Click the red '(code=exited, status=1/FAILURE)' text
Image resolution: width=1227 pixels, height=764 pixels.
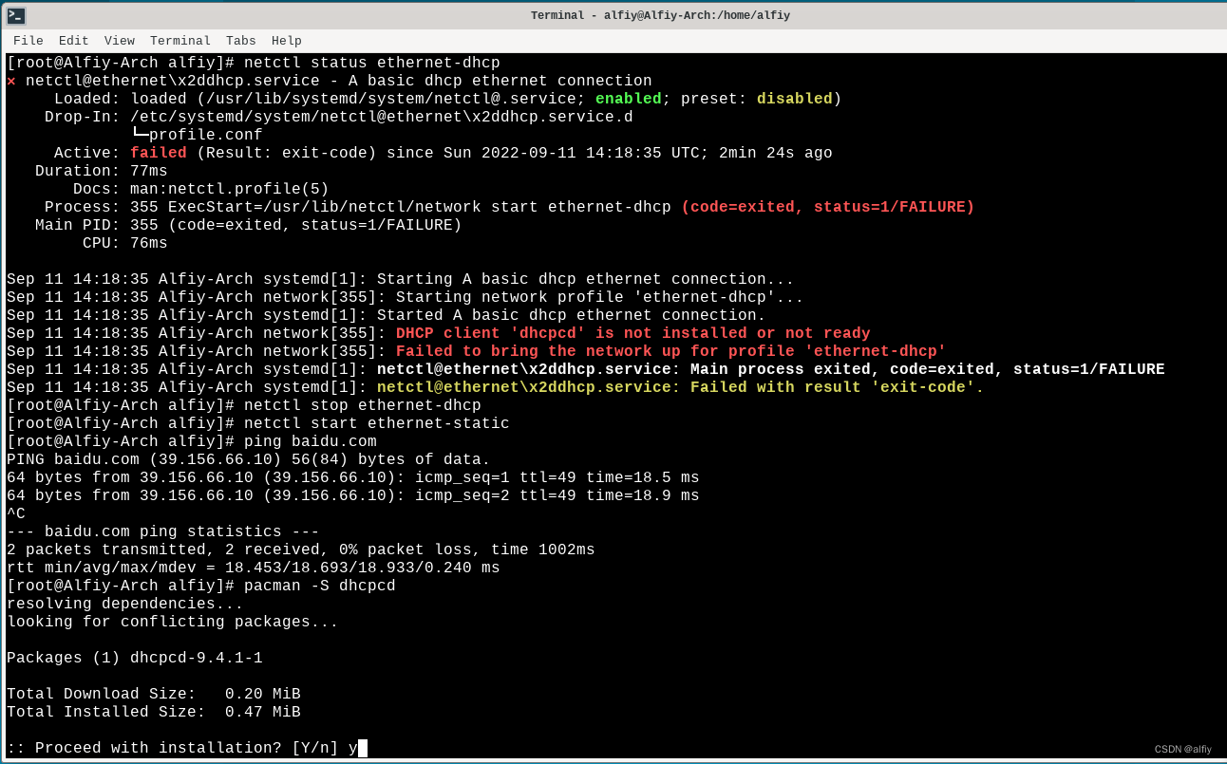pos(827,207)
